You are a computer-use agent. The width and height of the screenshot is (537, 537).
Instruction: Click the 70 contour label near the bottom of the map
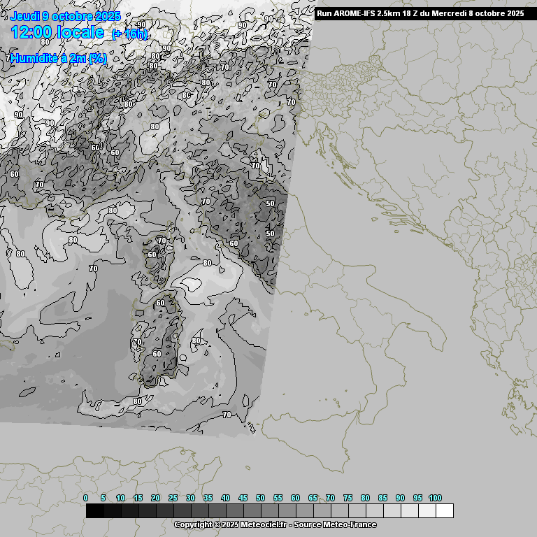coord(227,415)
